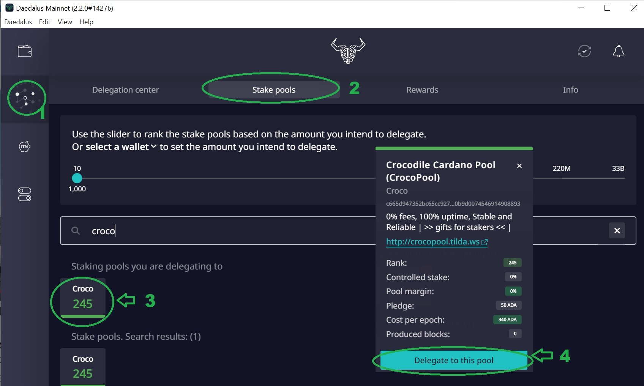
Task: Minimize the Daedalus window
Action: tap(581, 8)
